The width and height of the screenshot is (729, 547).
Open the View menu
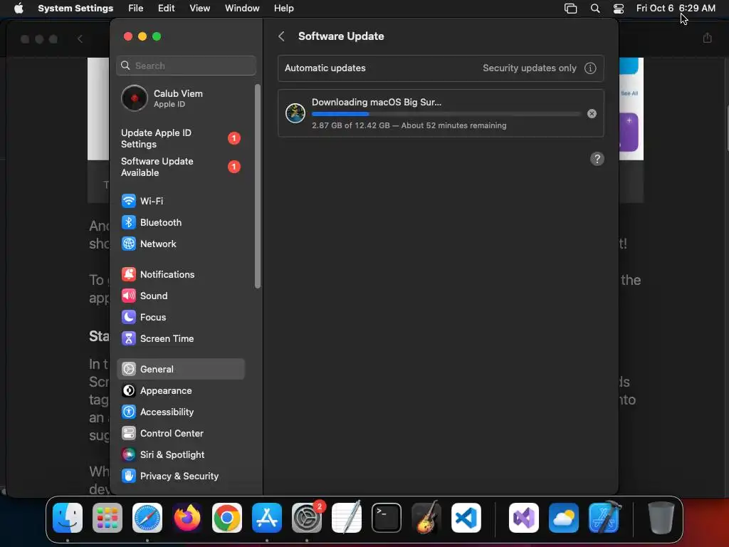[x=199, y=9]
